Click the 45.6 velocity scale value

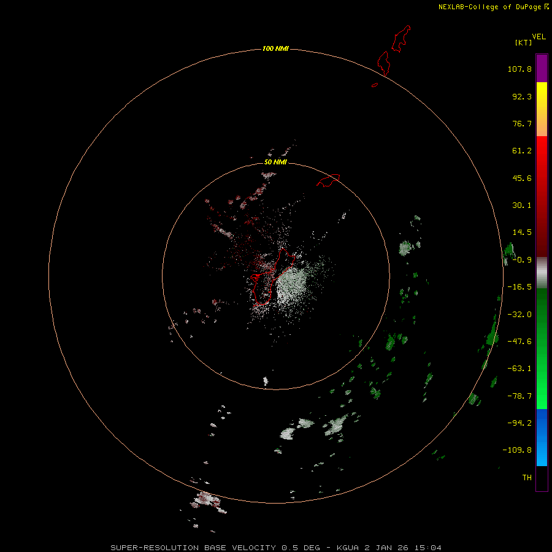point(522,178)
